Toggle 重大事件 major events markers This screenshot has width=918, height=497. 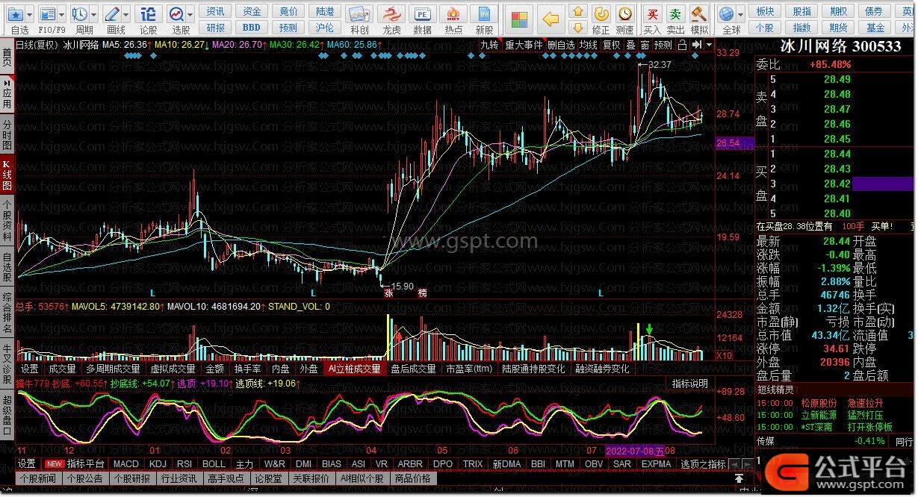click(524, 45)
